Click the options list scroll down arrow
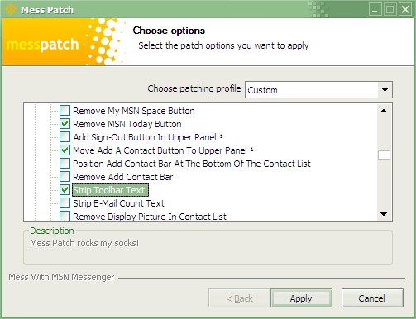Image resolution: width=416 pixels, height=319 pixels. (x=384, y=214)
